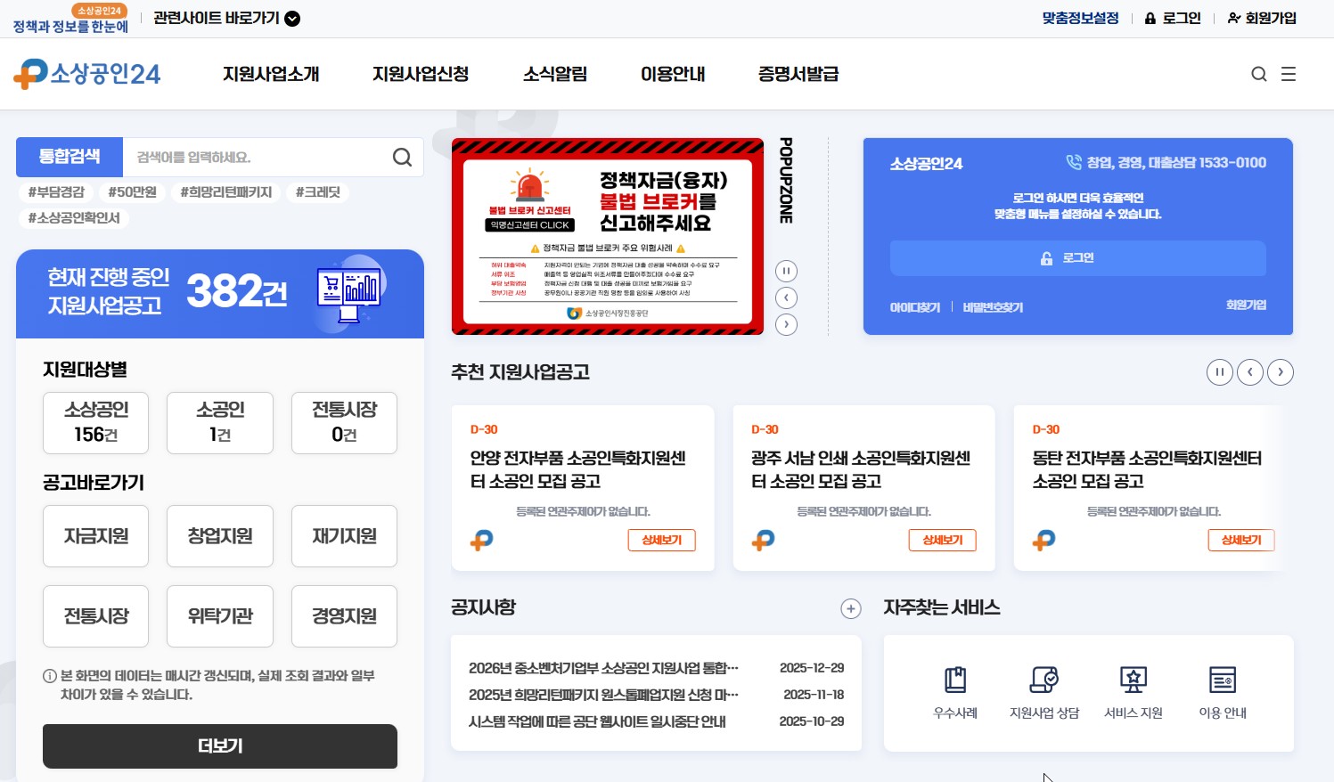The height and width of the screenshot is (782, 1334).
Task: Click the monitor chart icon in 382건 banner
Action: [349, 293]
